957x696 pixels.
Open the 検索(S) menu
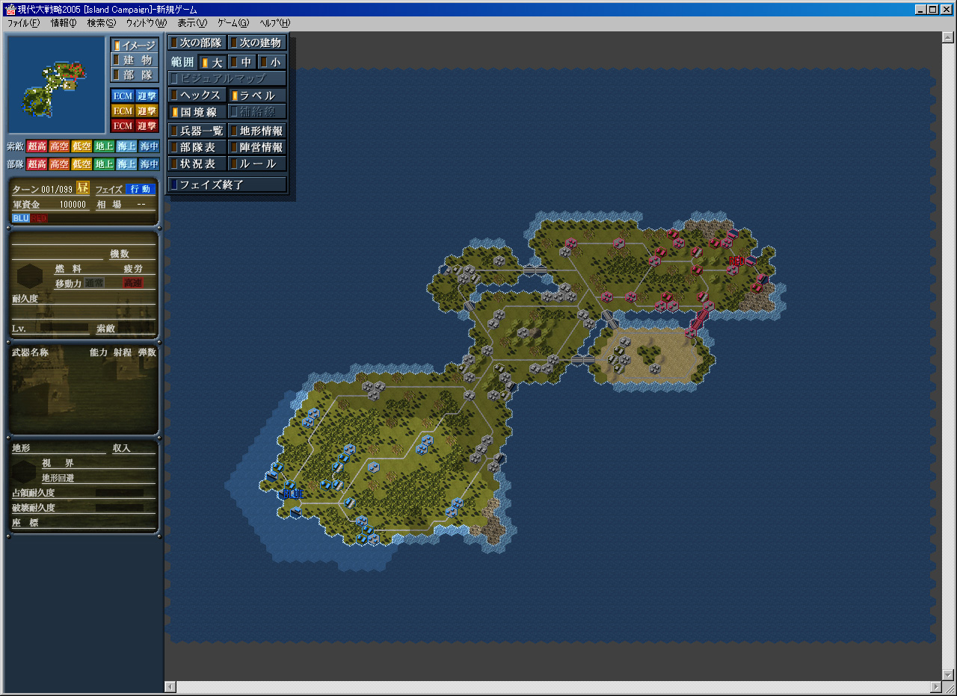pyautogui.click(x=102, y=23)
